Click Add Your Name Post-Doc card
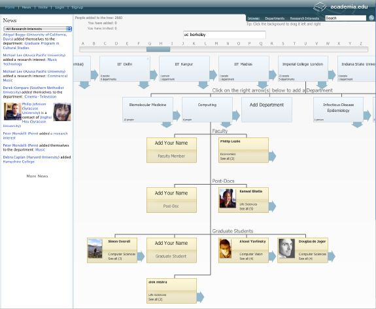The image size is (376, 309). pos(171,200)
